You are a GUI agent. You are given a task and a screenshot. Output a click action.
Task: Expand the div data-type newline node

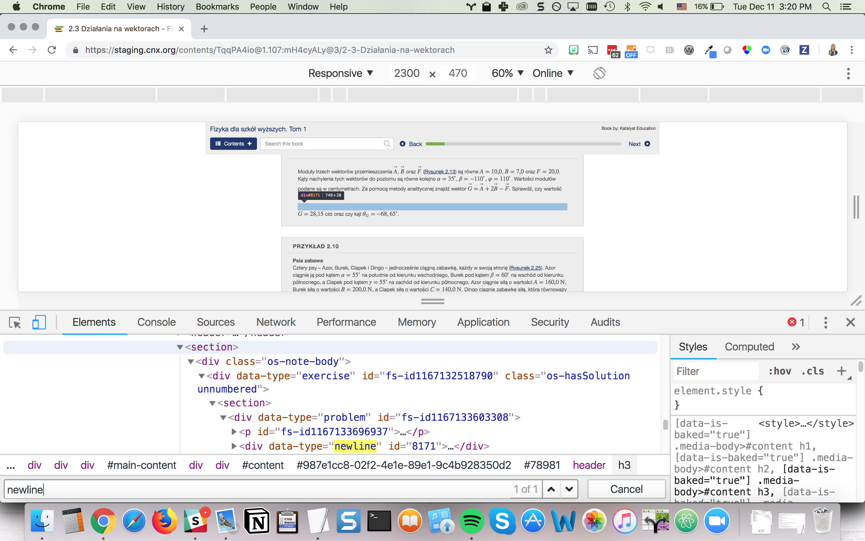(234, 446)
